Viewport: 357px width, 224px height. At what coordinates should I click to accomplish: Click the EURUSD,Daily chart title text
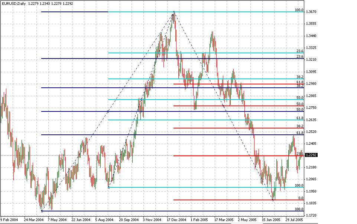[14, 3]
